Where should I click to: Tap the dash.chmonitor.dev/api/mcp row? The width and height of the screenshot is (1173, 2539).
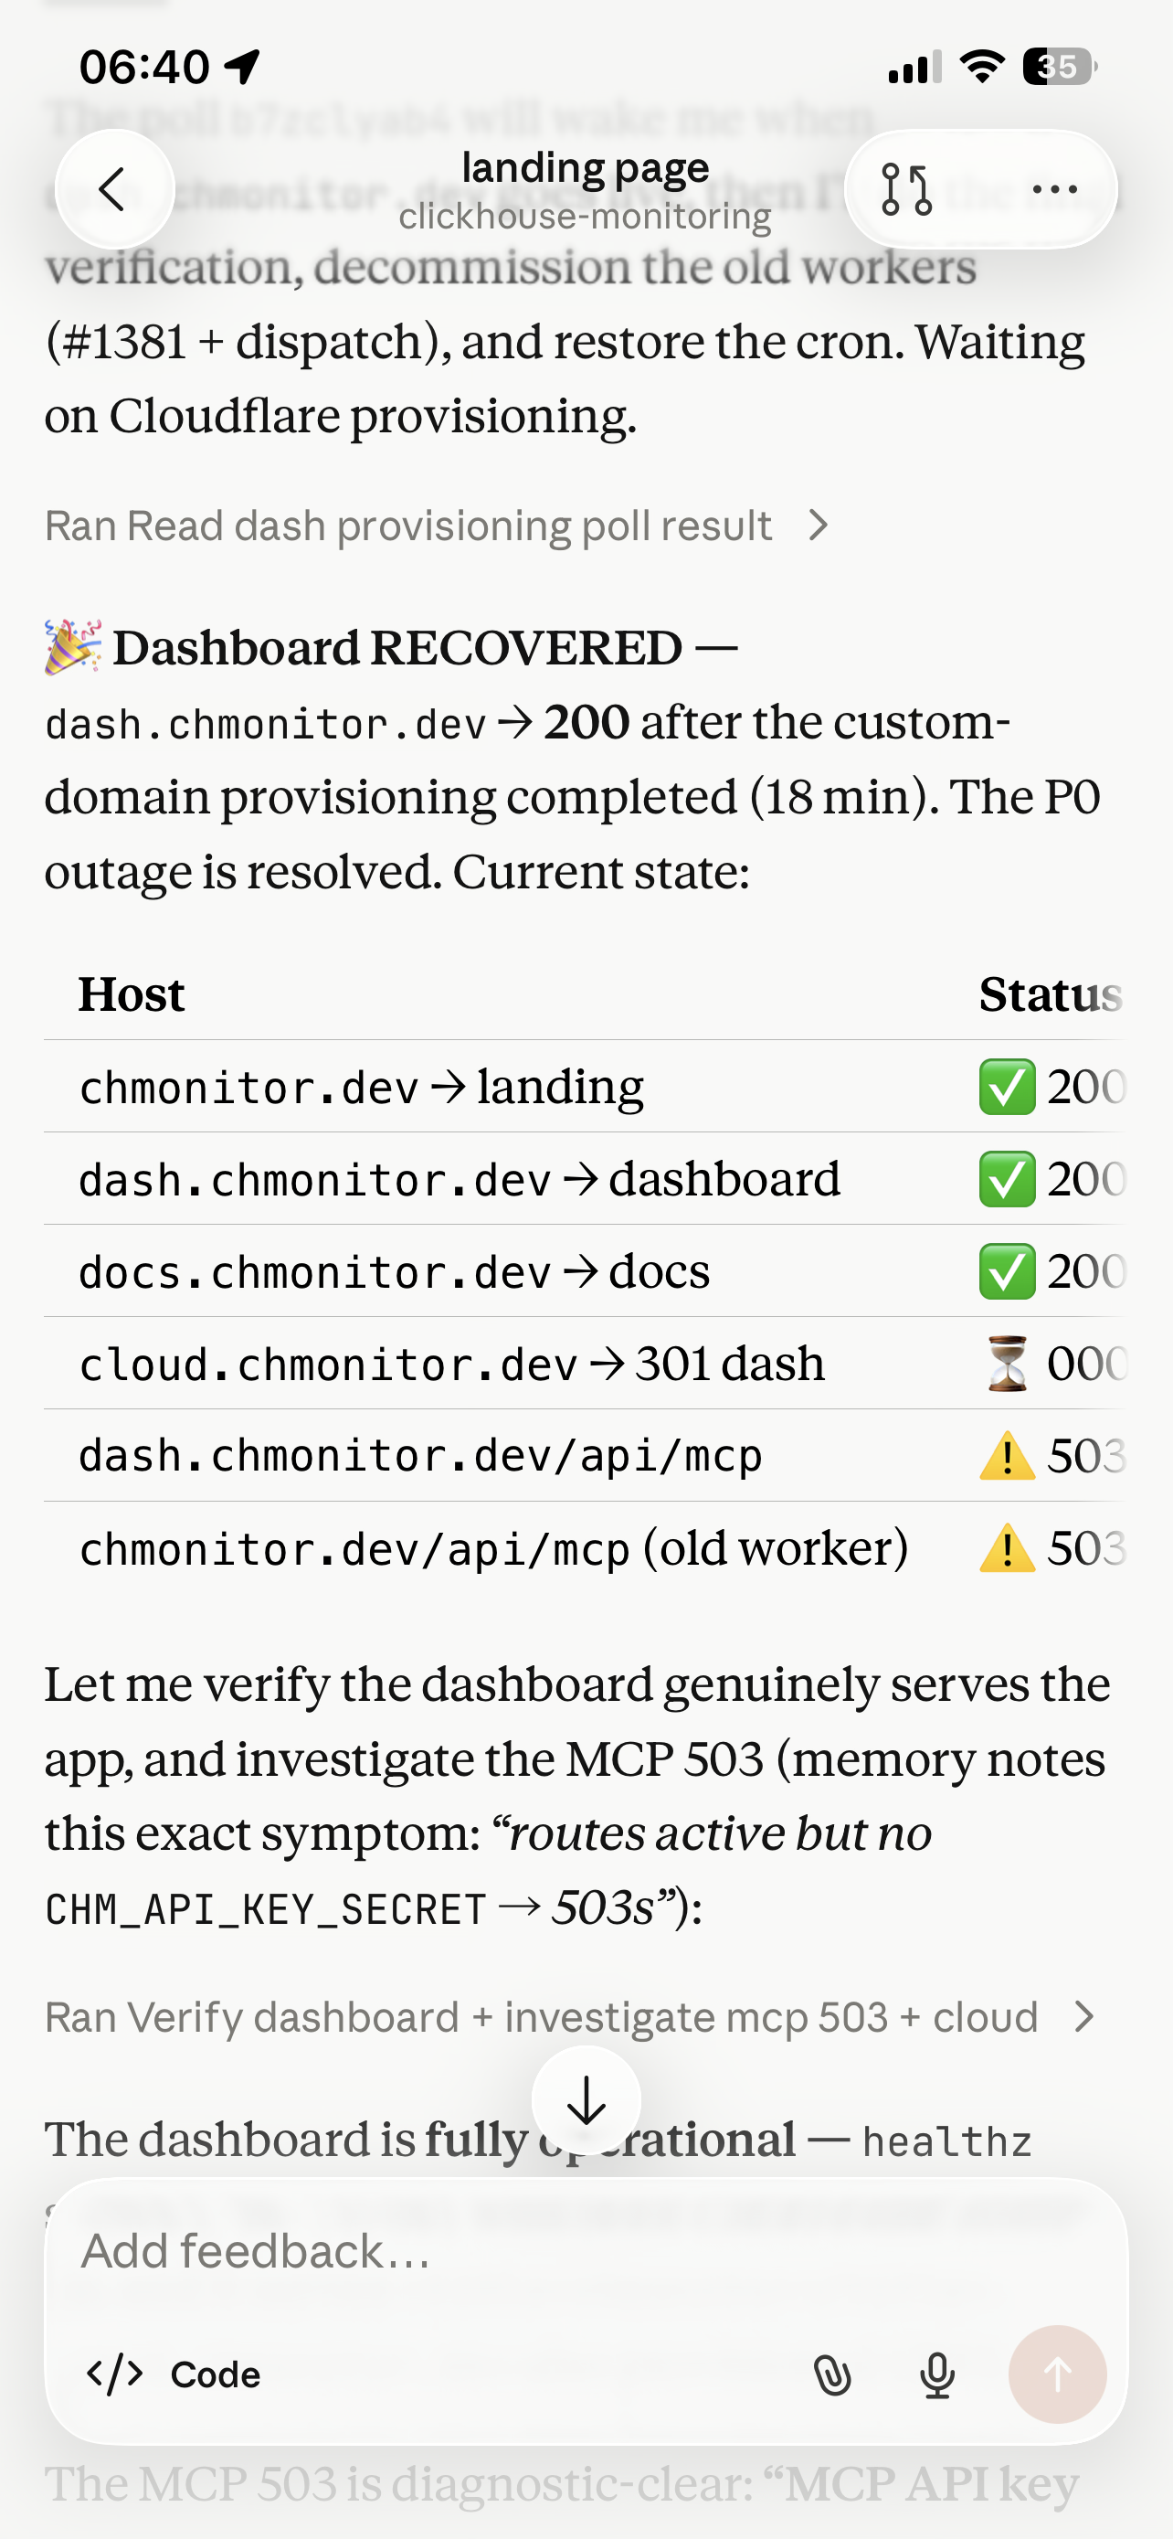[x=583, y=1456]
